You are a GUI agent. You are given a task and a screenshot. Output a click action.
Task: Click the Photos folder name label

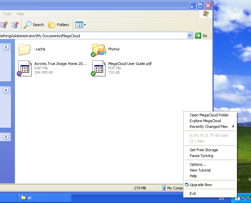(x=114, y=49)
